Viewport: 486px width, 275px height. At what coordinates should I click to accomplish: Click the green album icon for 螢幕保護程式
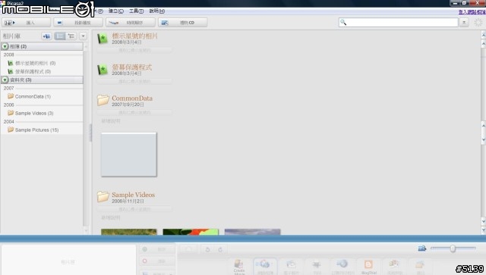pos(103,70)
